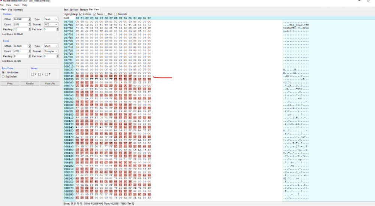Select hex row address 008040
The height and width of the screenshot is (206, 375).
pos(68,76)
